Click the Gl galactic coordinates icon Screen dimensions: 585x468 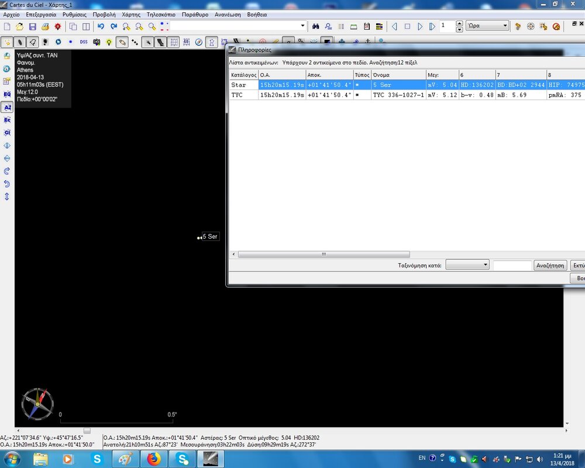(7, 133)
